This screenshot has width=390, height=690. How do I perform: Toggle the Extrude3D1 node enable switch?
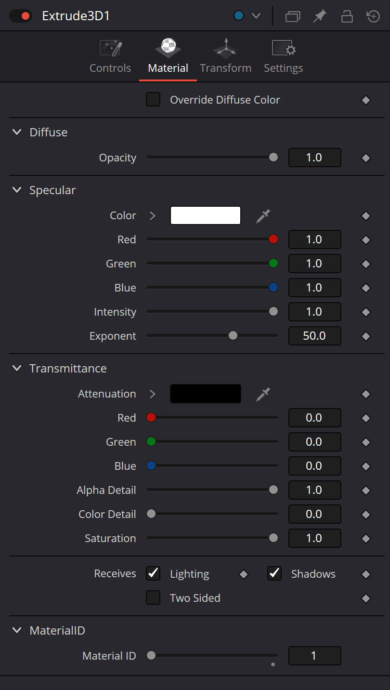20,16
